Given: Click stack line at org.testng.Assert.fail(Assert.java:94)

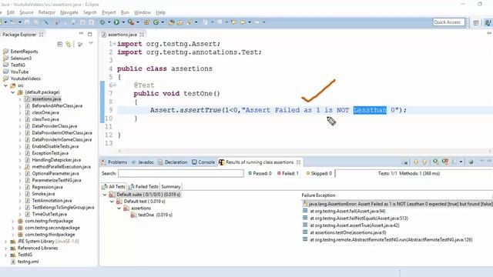Looking at the screenshot, I should pos(347,211).
